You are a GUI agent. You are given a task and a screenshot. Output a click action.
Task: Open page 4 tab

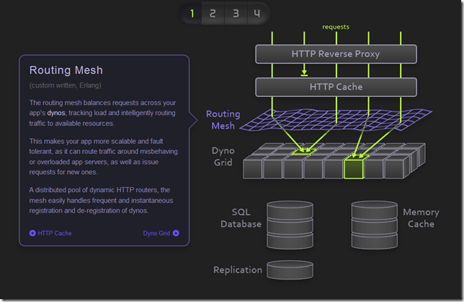[x=257, y=13]
